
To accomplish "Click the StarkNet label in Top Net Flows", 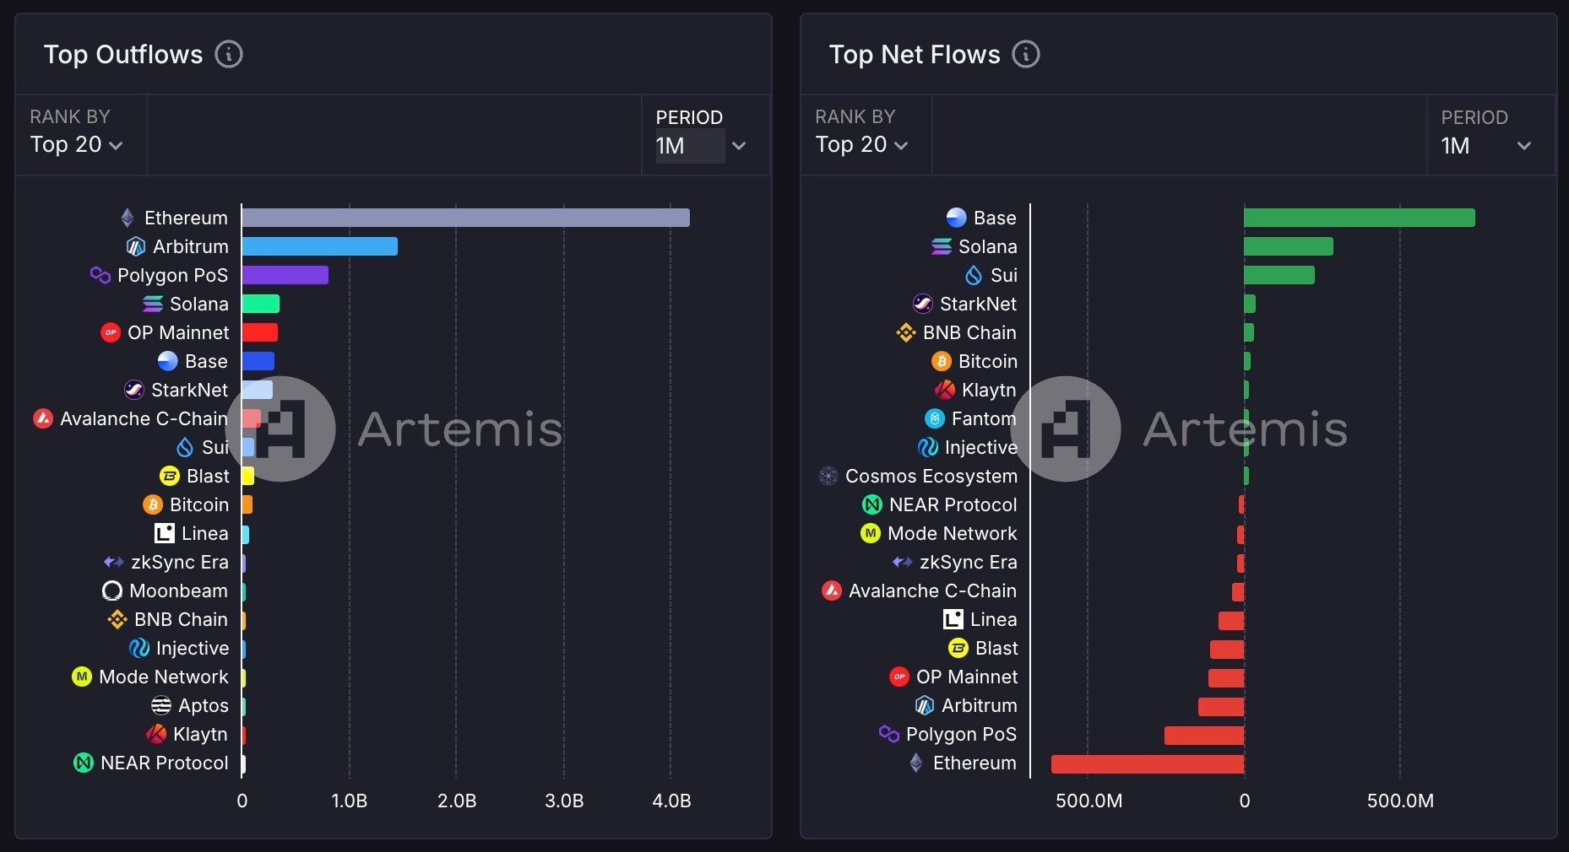I will coord(978,304).
